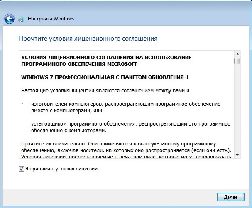Go back with the blue arrow button
Image resolution: width=252 pixels, height=208 pixels.
[x=9, y=19]
